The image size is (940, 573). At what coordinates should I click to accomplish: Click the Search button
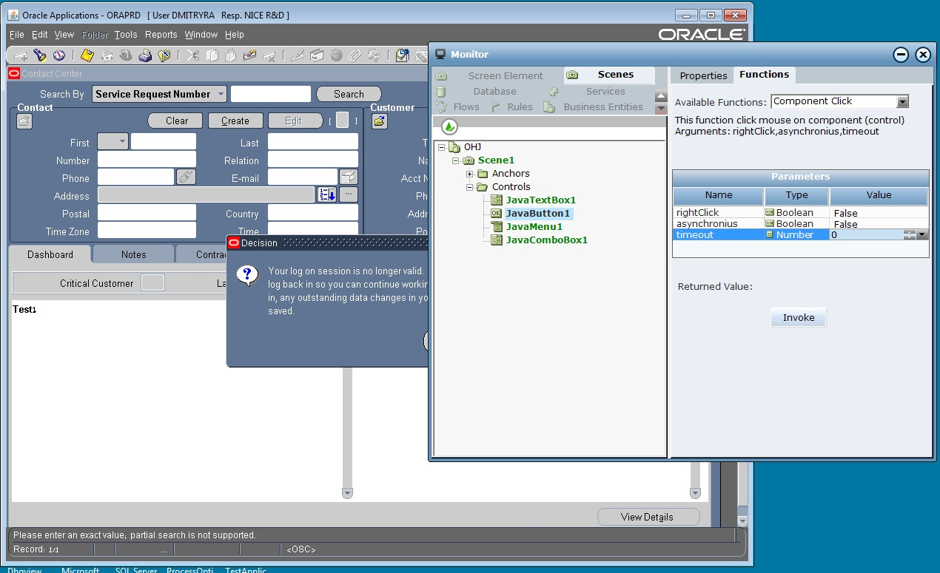click(x=349, y=94)
